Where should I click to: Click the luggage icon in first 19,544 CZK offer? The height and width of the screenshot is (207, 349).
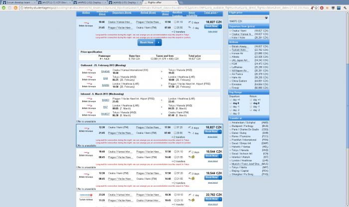[x=193, y=157]
